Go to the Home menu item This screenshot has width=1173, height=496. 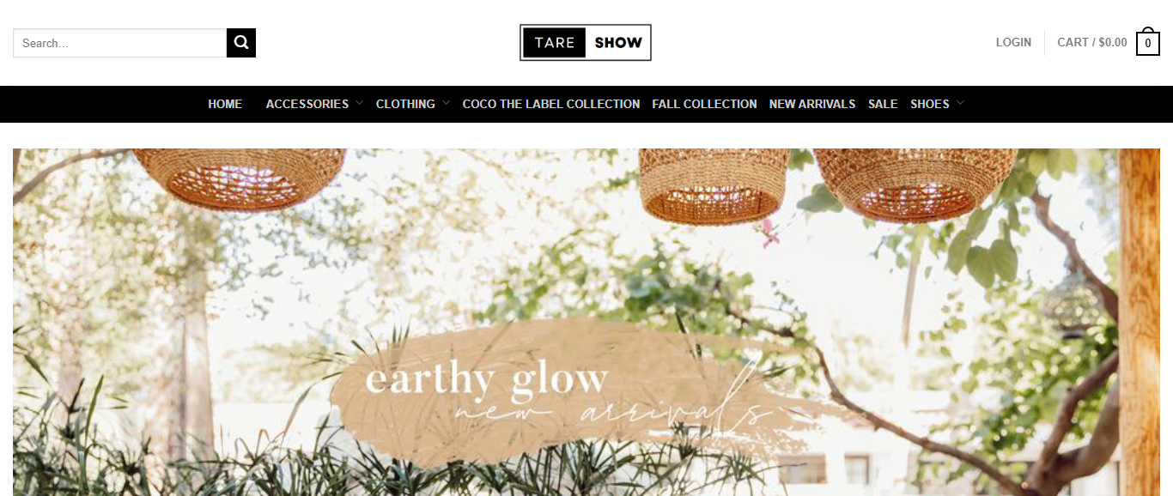[225, 104]
